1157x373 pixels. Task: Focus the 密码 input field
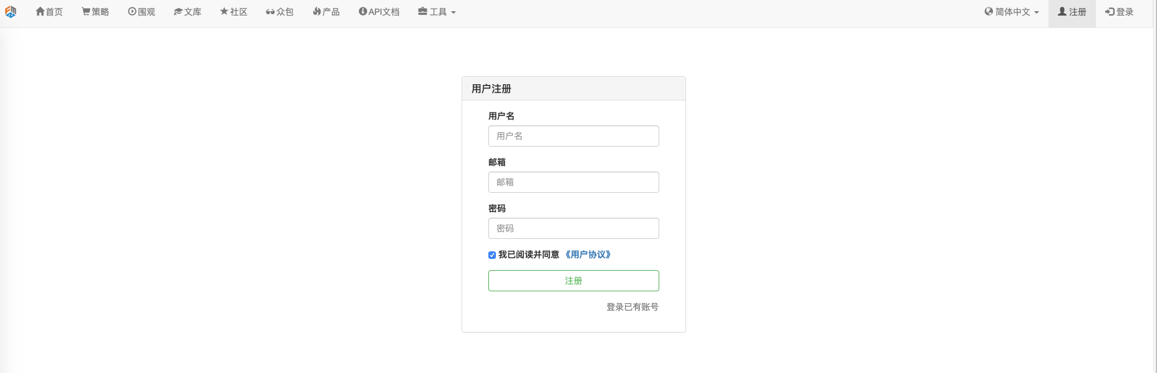click(x=573, y=228)
